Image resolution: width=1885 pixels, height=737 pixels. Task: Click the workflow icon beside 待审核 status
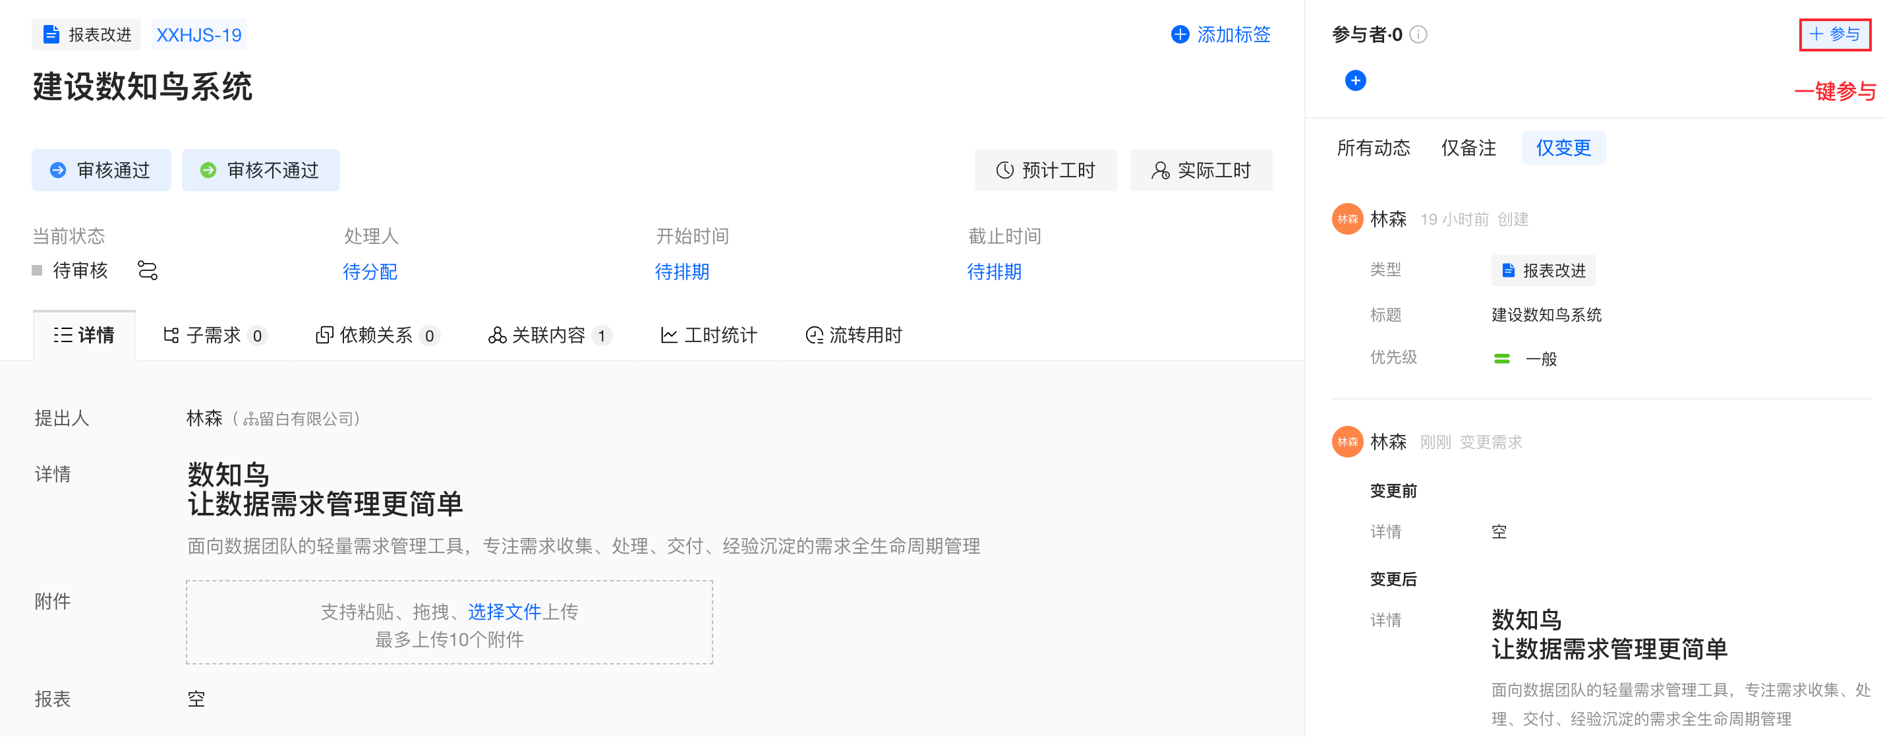coord(147,271)
